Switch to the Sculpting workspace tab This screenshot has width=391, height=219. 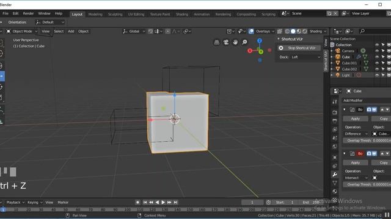(x=115, y=14)
